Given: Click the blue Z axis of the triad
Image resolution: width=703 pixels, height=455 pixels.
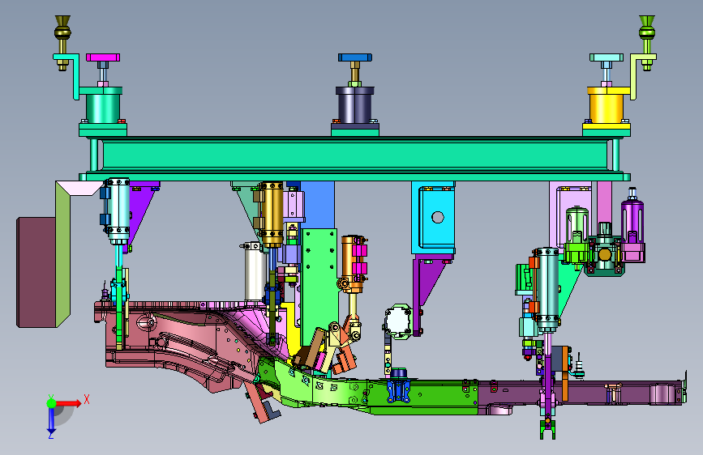Looking at the screenshot, I should pyautogui.click(x=52, y=421).
